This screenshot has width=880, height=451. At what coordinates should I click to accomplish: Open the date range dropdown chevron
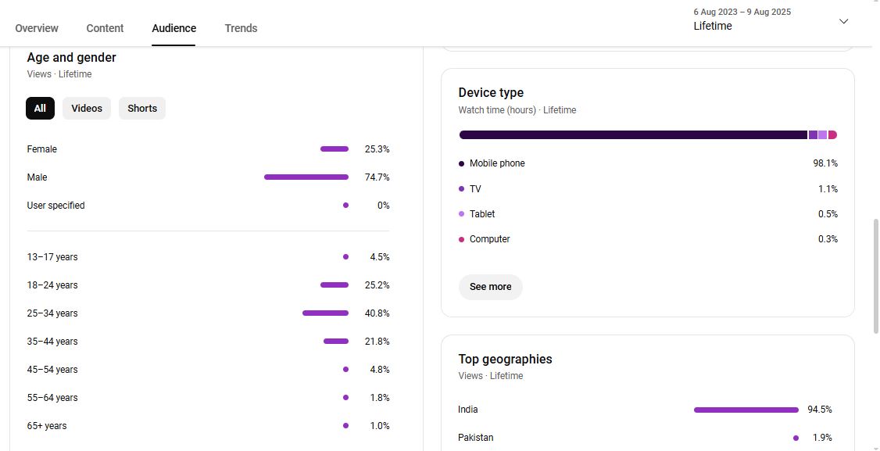843,21
